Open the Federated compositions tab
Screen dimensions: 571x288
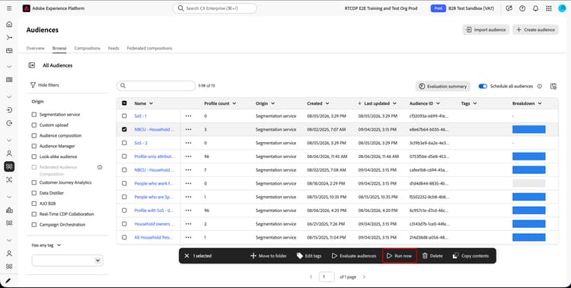149,49
